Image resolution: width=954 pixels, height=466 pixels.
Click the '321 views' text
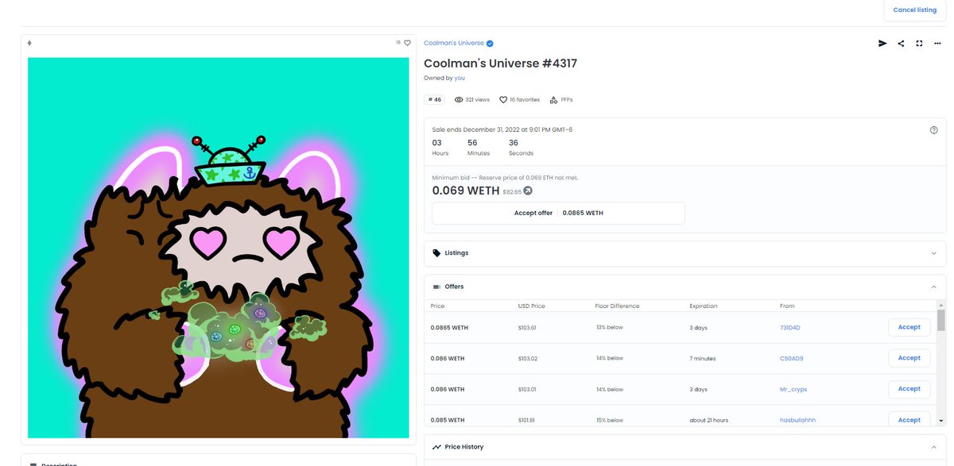click(x=477, y=100)
